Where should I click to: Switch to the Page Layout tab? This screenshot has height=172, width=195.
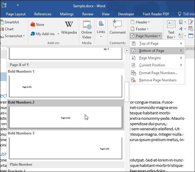[16, 14]
